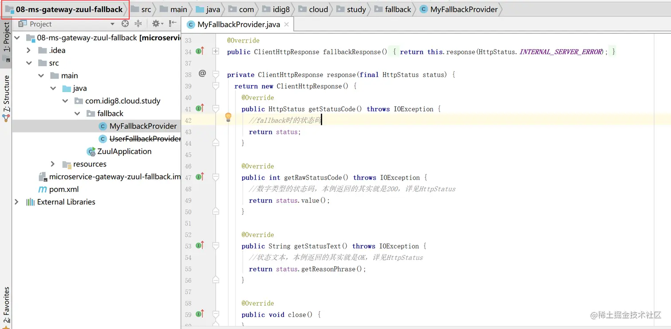Image resolution: width=671 pixels, height=329 pixels.
Task: Switch to the MyFallbackProvider.java tab
Action: click(x=239, y=25)
